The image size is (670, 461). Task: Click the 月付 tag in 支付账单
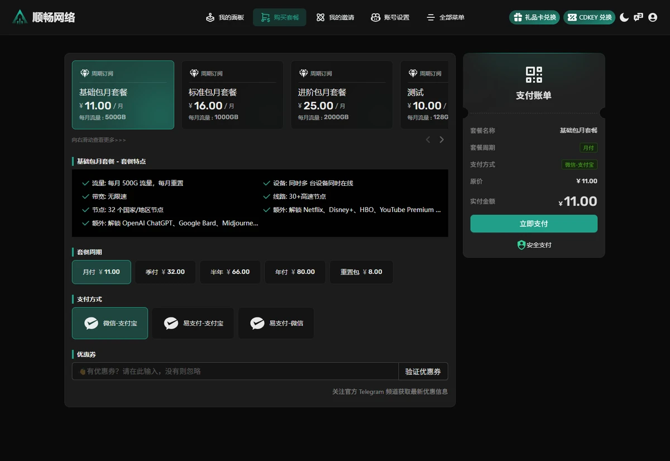click(588, 148)
